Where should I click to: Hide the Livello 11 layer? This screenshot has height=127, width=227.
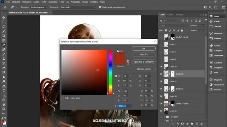161,74
